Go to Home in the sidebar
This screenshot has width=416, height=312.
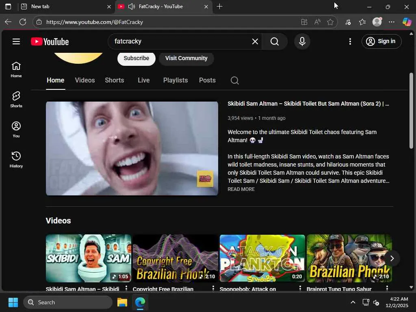[16, 69]
